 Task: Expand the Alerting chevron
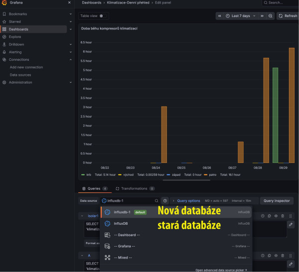[x=71, y=52]
